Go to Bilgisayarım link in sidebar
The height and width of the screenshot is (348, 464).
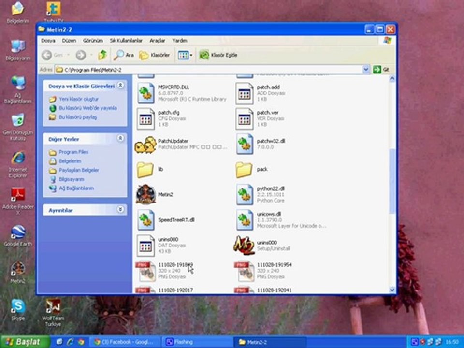point(72,179)
